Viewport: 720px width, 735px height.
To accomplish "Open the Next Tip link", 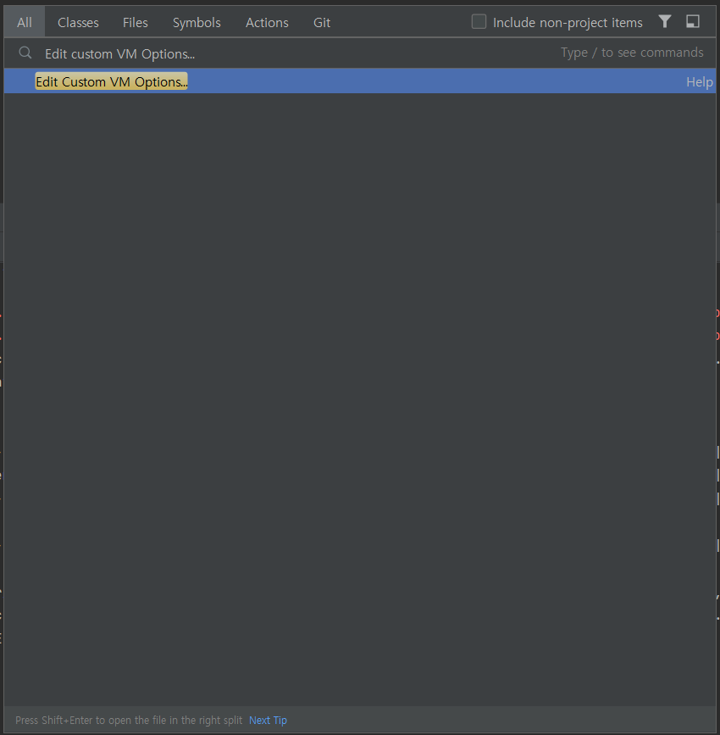I will 268,720.
